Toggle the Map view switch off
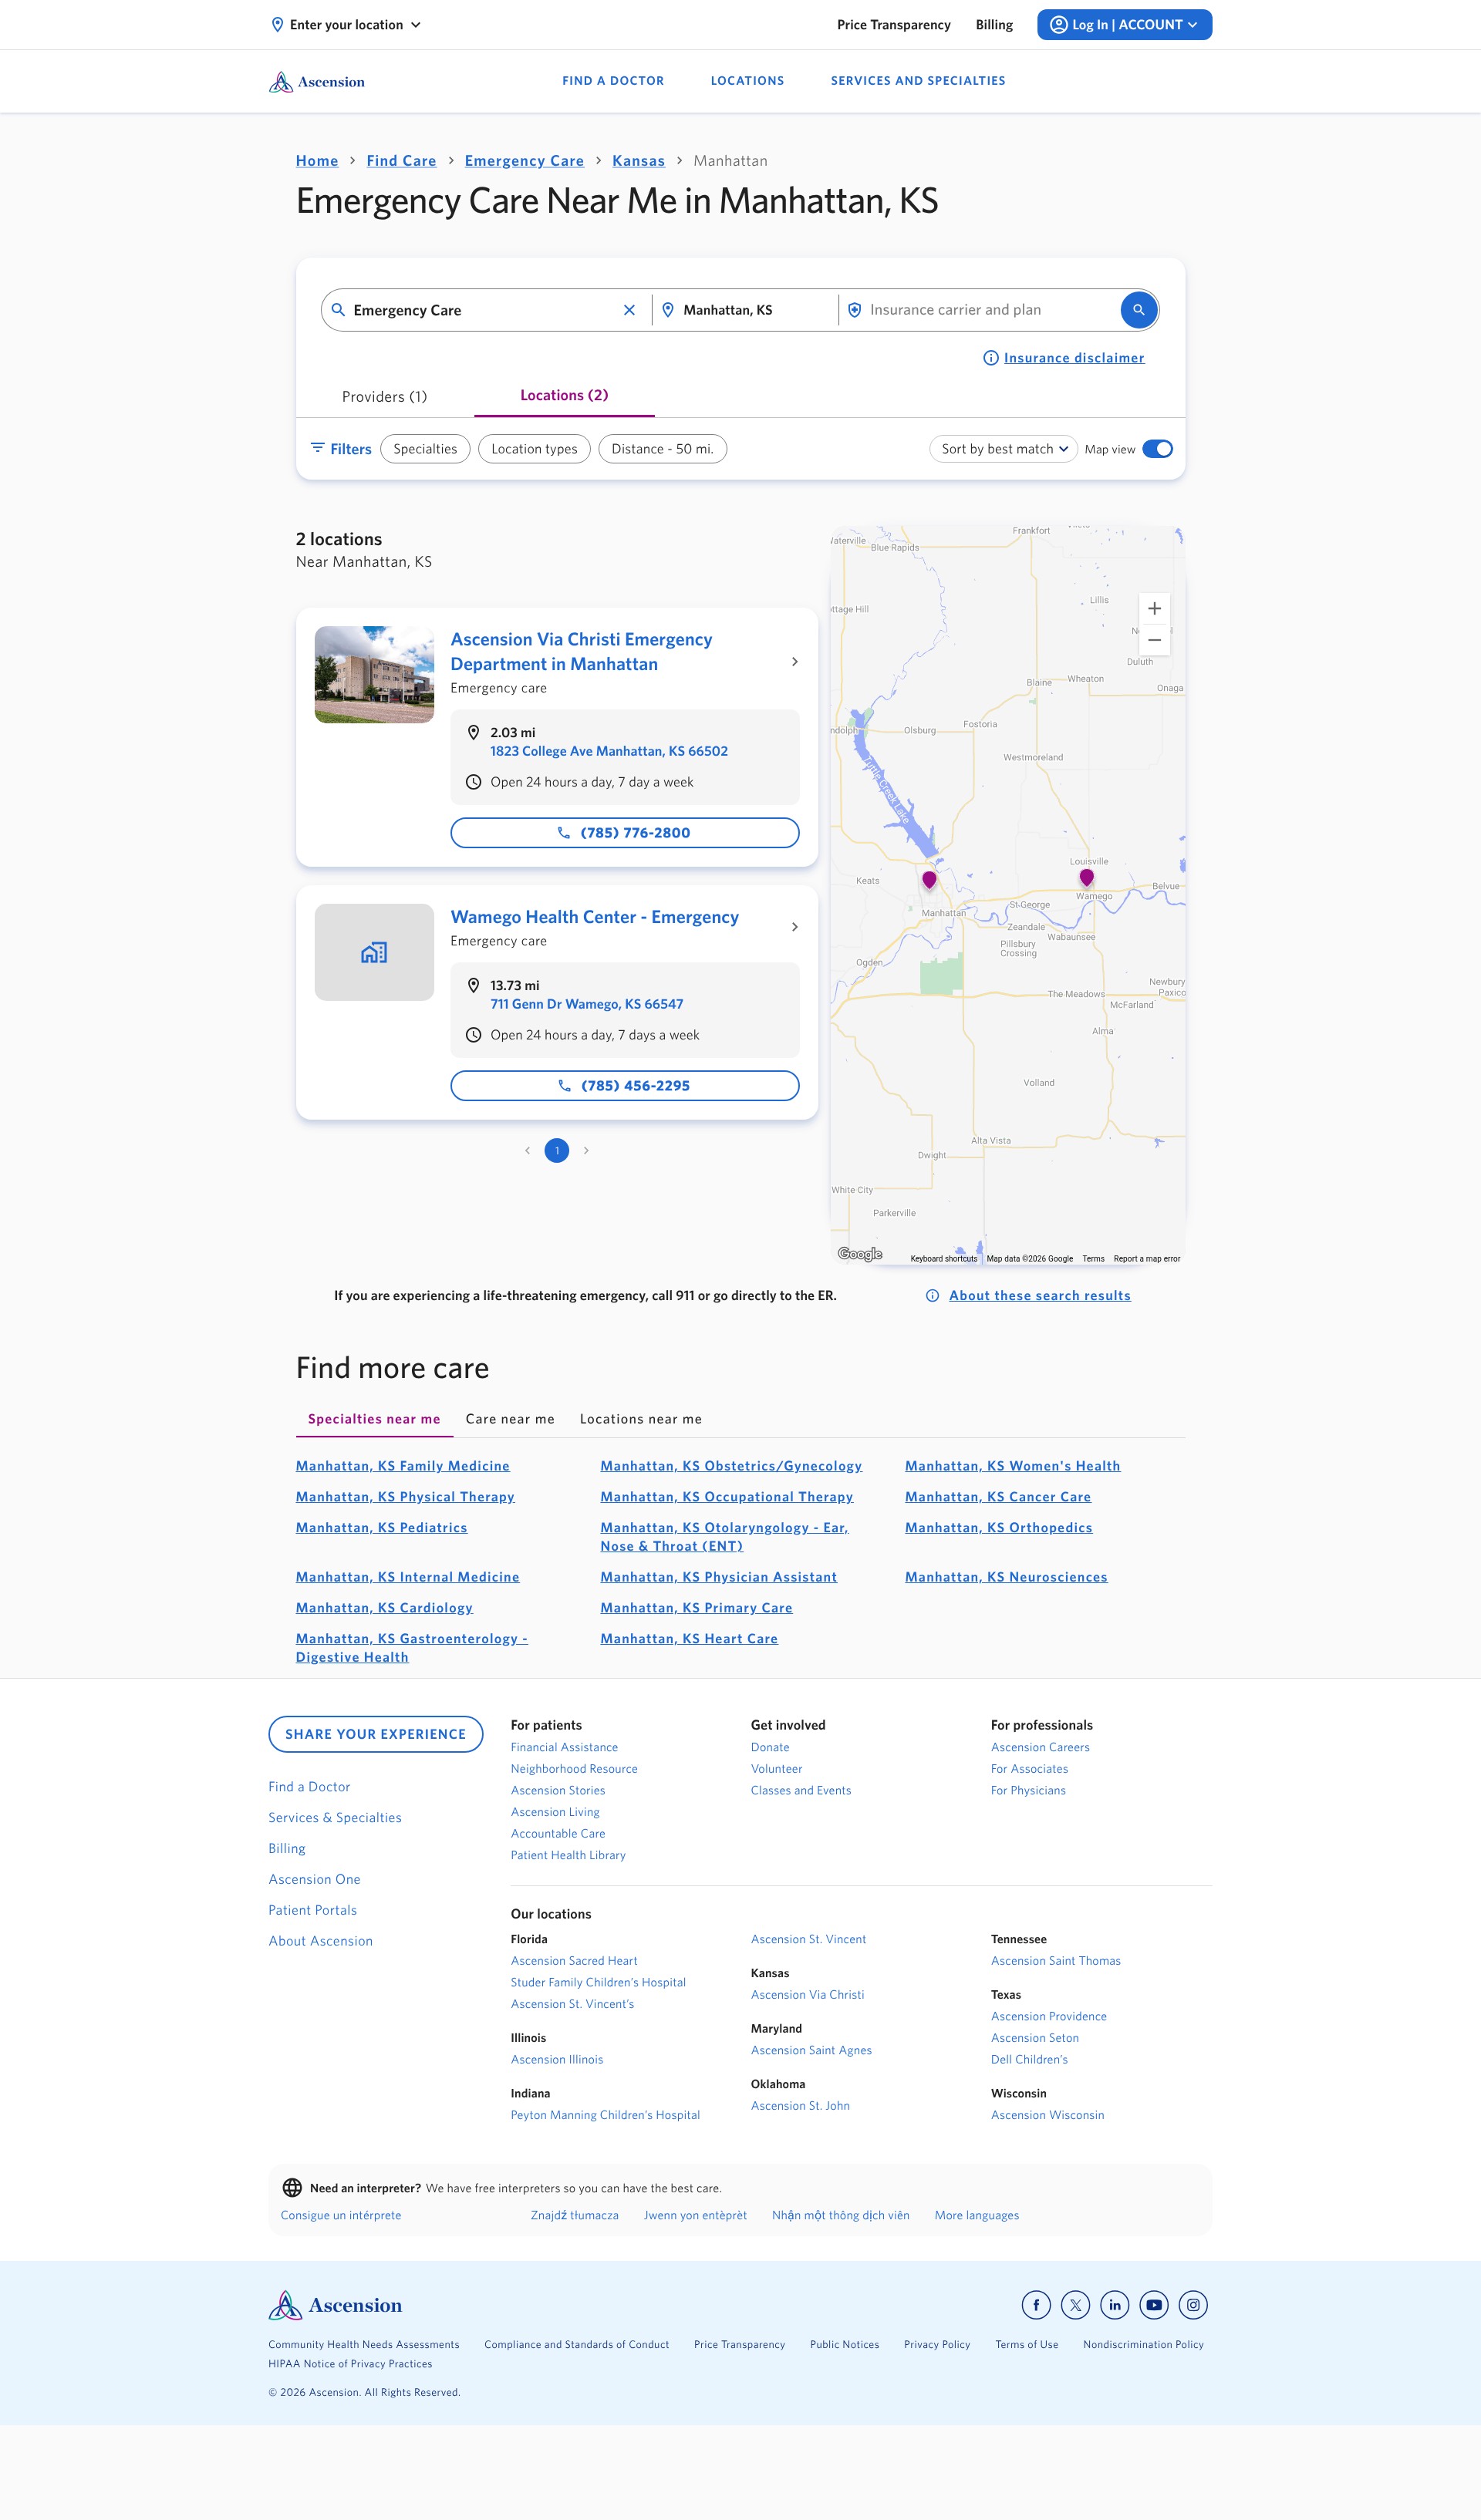 pos(1157,449)
